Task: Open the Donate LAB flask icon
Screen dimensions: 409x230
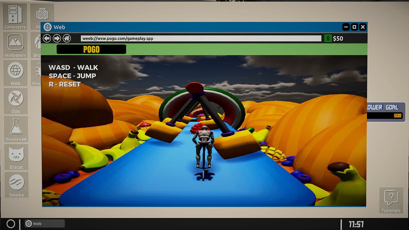Action: pyautogui.click(x=16, y=129)
